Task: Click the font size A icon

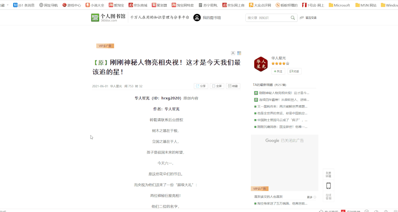Action: [x=233, y=53]
